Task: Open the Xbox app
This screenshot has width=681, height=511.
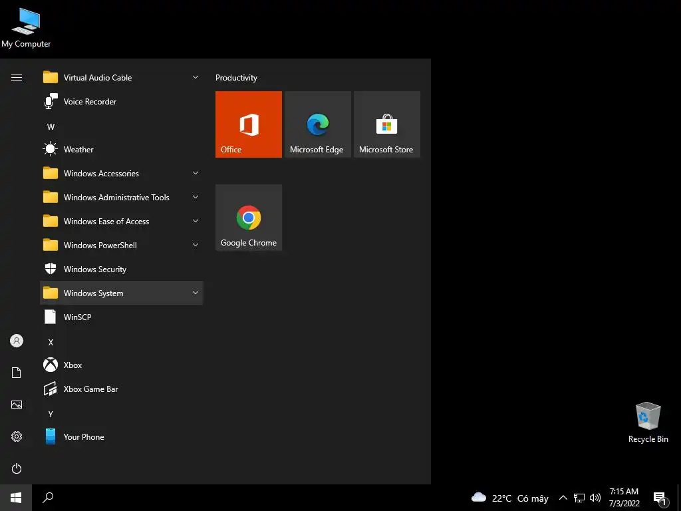Action: (x=122, y=365)
